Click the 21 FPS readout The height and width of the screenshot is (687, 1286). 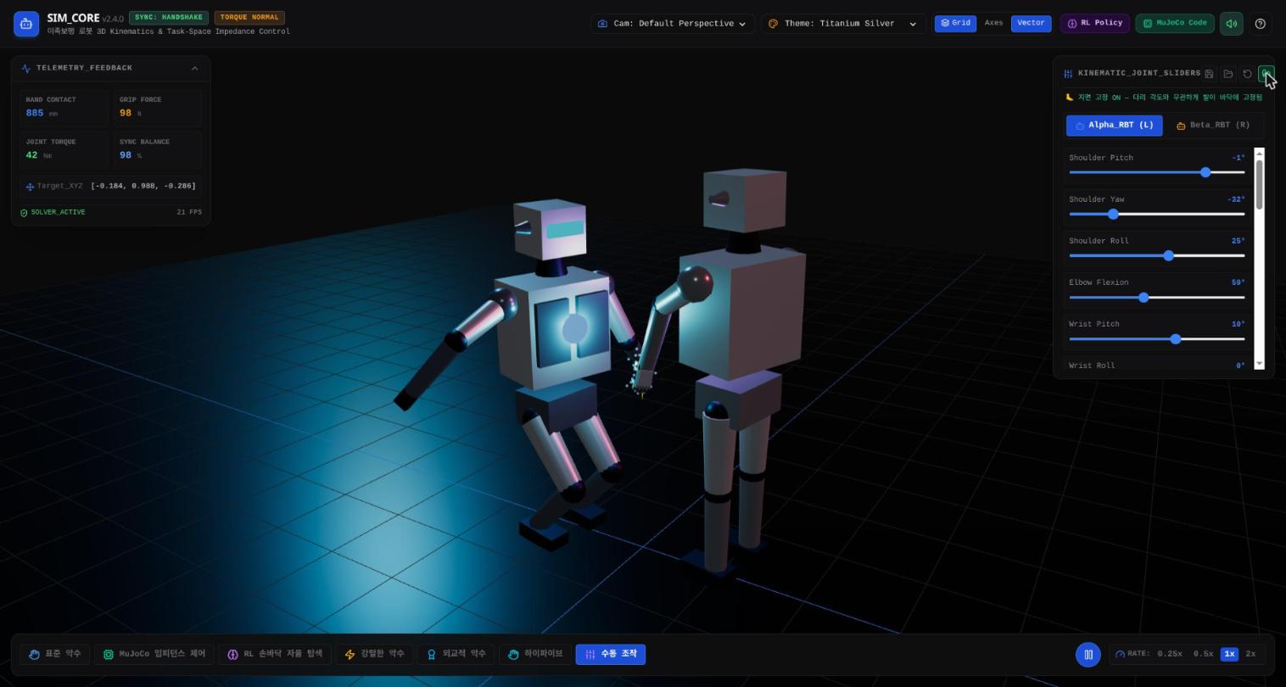tap(189, 212)
